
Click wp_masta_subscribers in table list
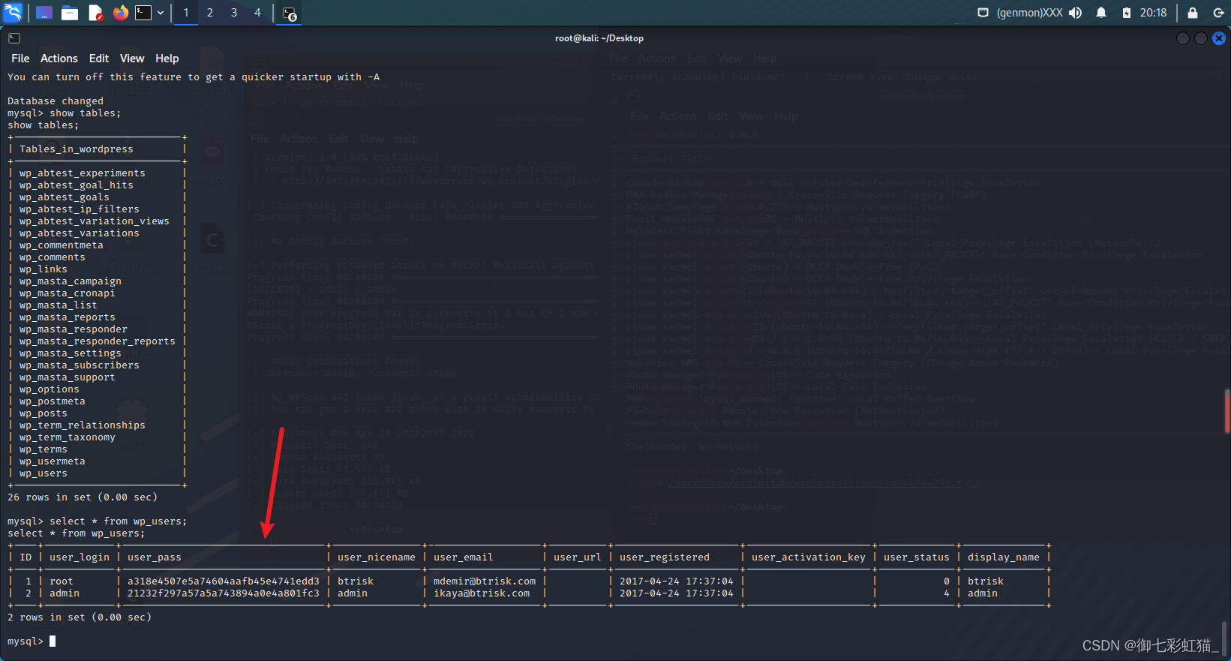pos(80,365)
